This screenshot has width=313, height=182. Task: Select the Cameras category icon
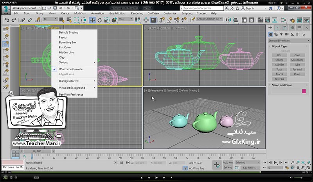(x=287, y=34)
